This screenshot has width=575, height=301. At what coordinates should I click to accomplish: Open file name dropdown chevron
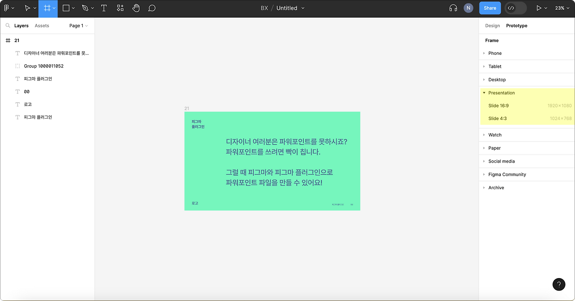point(303,8)
